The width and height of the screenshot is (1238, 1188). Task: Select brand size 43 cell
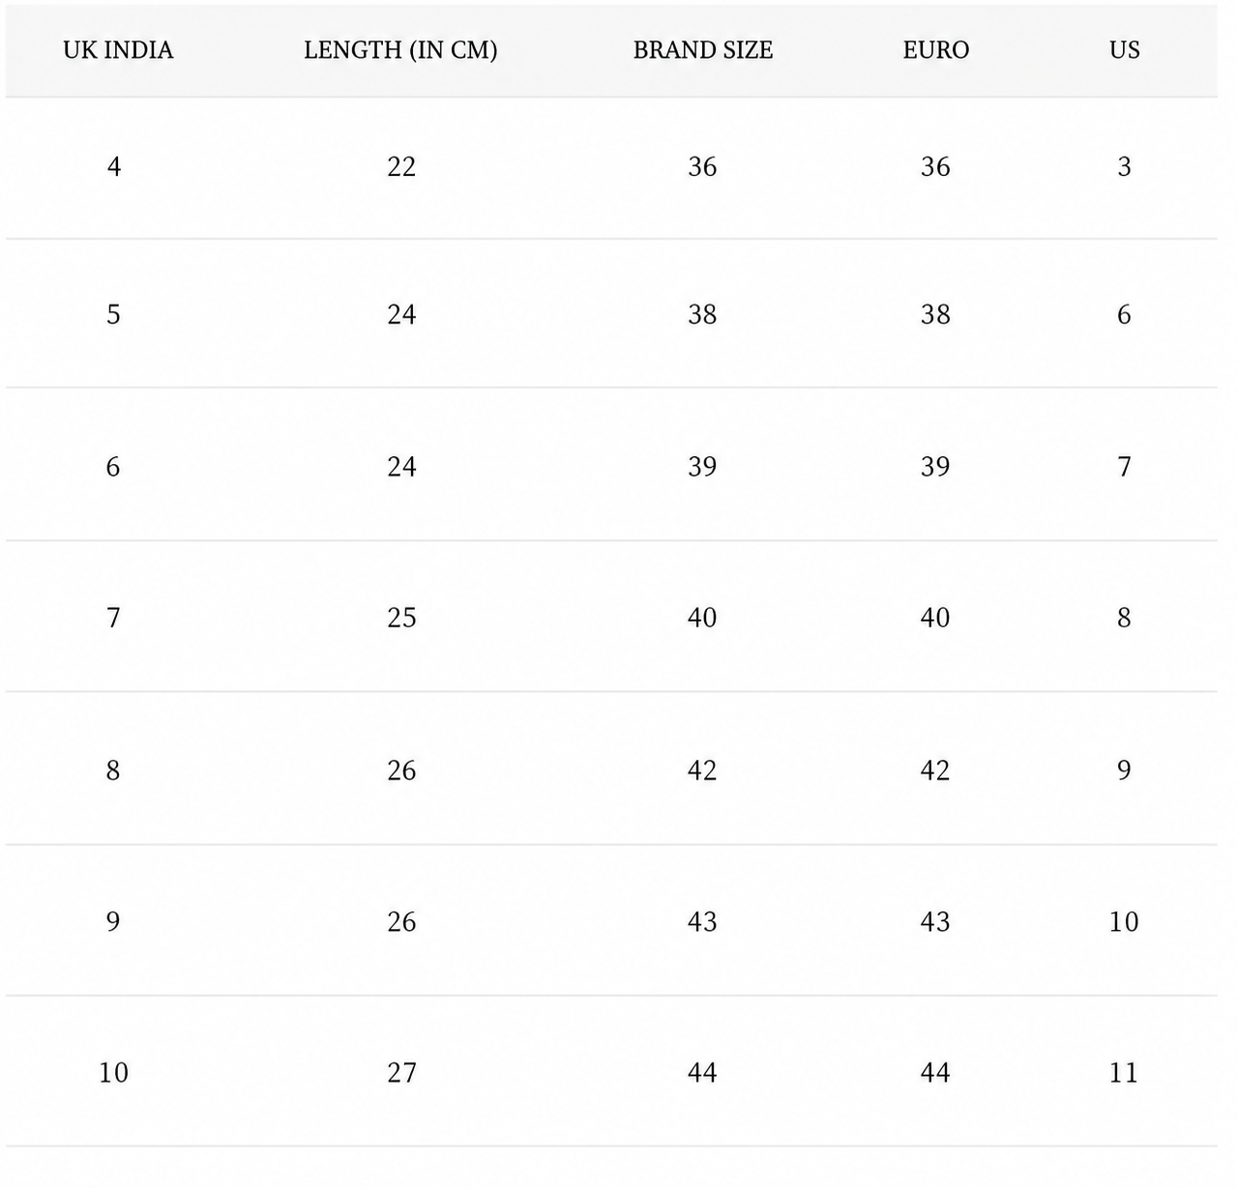[702, 922]
